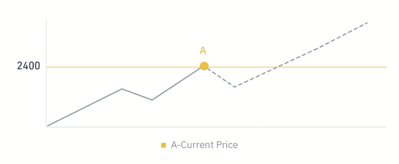399x164 pixels.
Task: Click the 2400 price label
Action: click(x=28, y=66)
